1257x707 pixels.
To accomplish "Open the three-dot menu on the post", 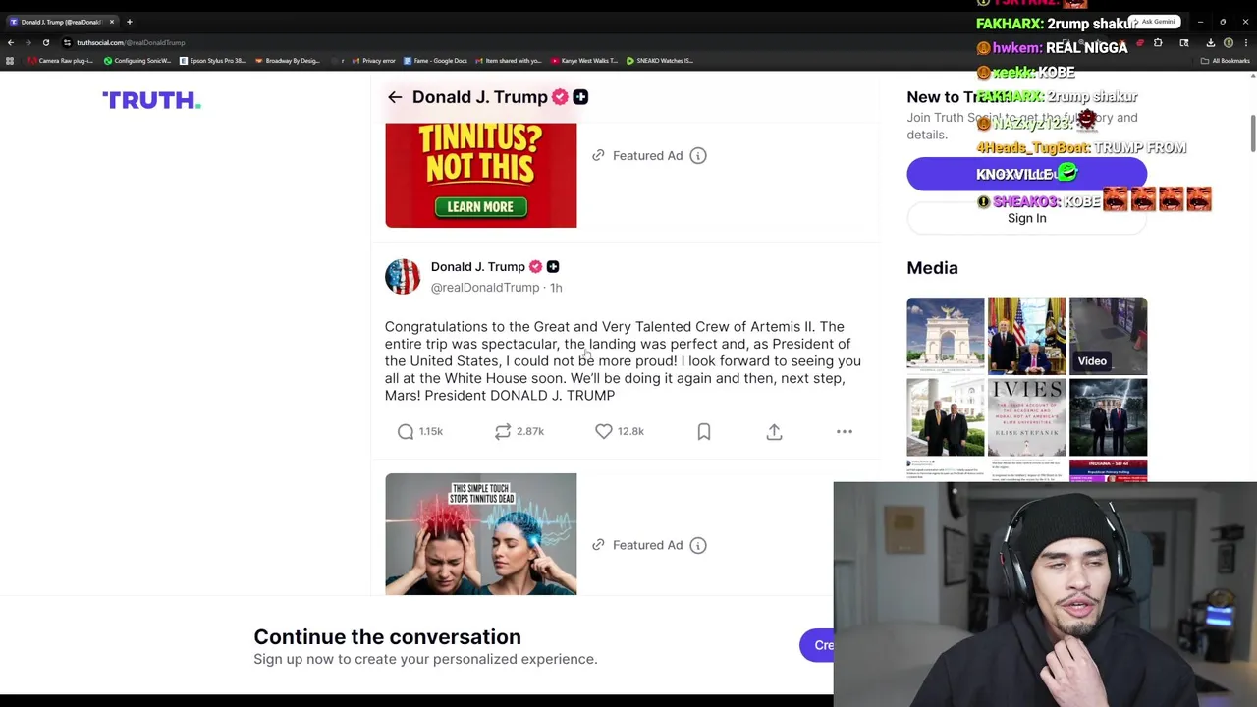I will pyautogui.click(x=845, y=431).
